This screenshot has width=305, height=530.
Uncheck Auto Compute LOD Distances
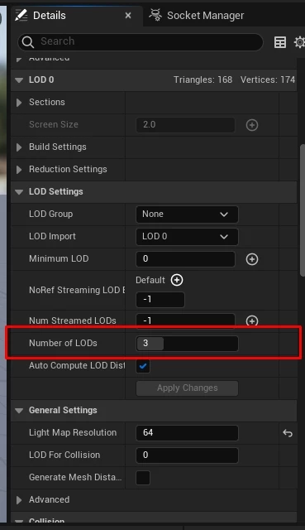(143, 365)
